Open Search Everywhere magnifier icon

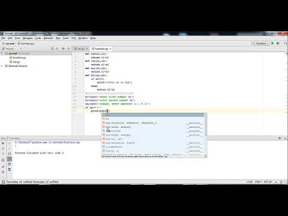coord(286,43)
